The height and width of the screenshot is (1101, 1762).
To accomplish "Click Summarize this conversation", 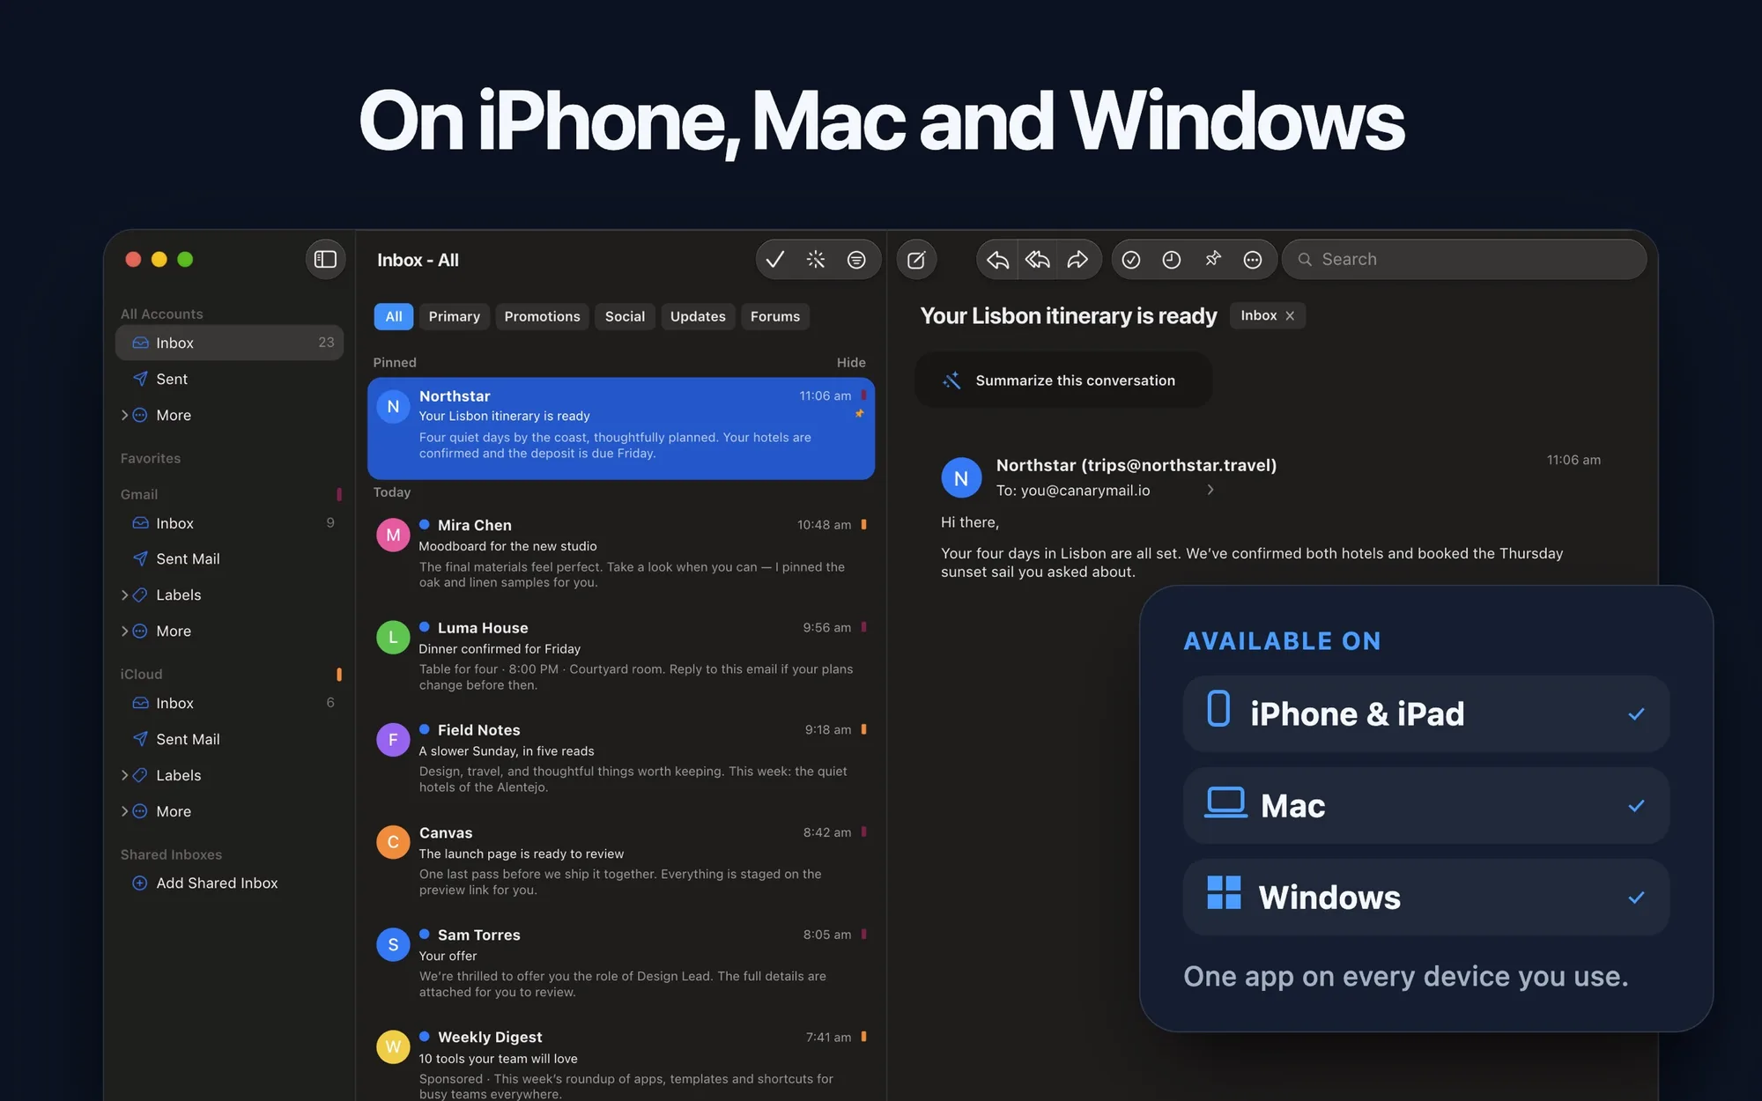I will (1063, 381).
